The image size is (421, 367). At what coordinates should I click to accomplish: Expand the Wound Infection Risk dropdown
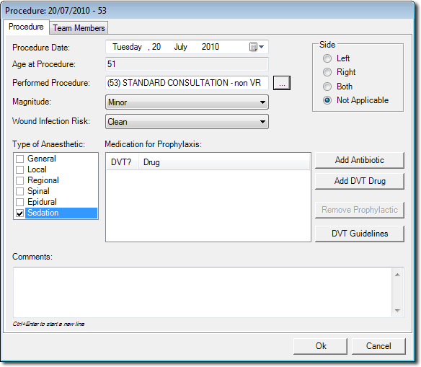(x=187, y=122)
